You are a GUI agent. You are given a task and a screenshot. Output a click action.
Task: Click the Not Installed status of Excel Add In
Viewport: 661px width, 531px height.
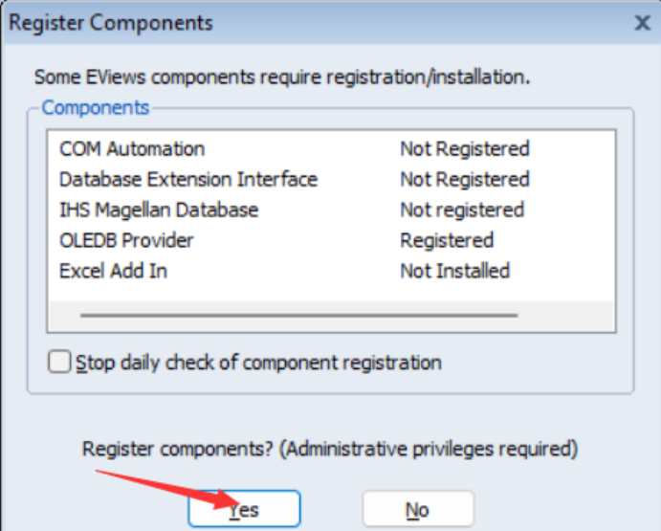(454, 271)
